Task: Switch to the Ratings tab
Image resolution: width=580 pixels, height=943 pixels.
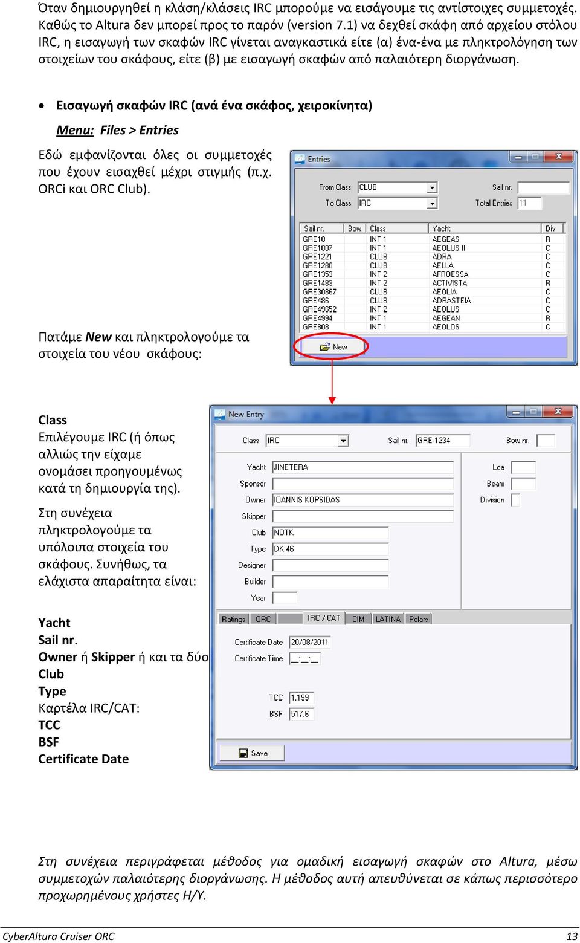Action: 233,619
